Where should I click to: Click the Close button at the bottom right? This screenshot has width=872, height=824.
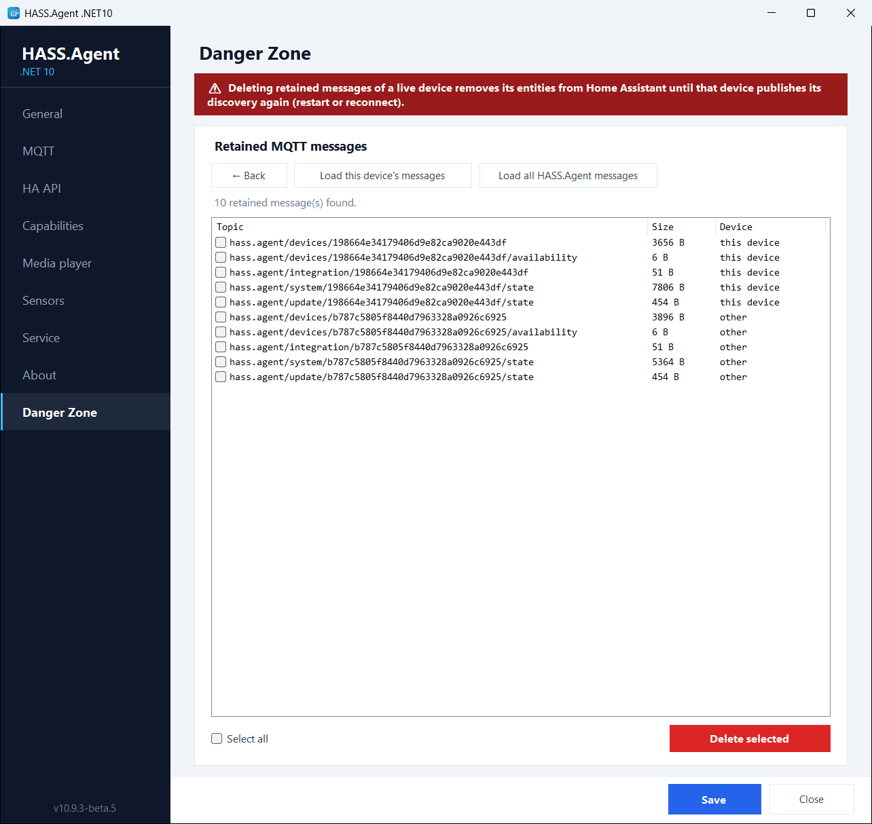[812, 800]
